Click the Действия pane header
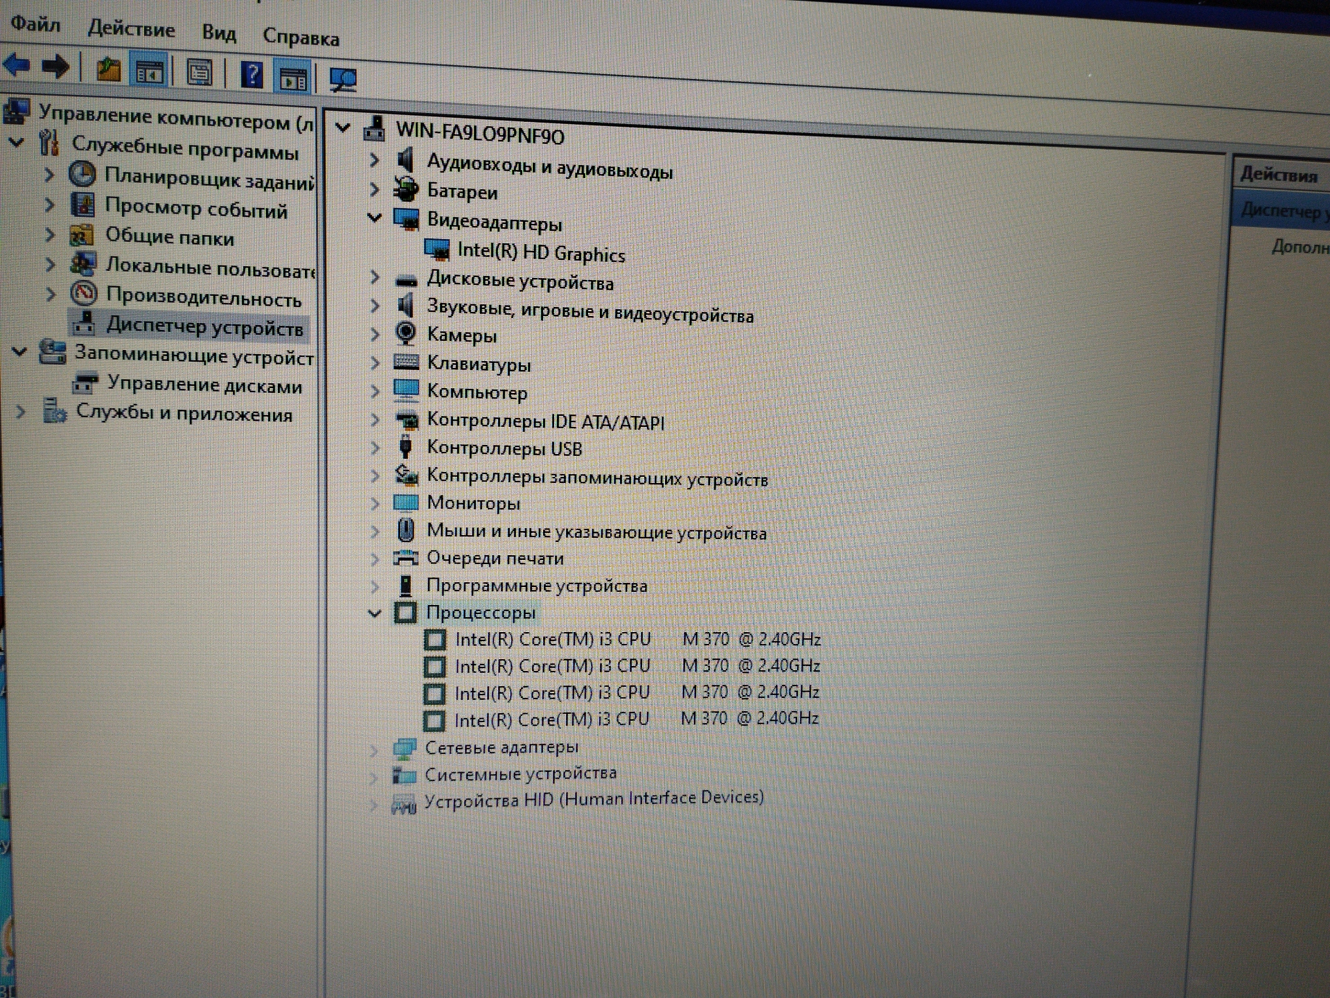The width and height of the screenshot is (1330, 998). coord(1279,174)
